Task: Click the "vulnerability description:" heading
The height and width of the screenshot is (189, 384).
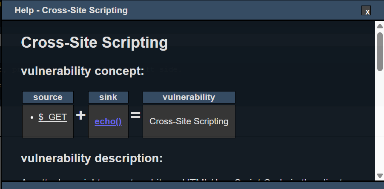Action: pyautogui.click(x=92, y=159)
